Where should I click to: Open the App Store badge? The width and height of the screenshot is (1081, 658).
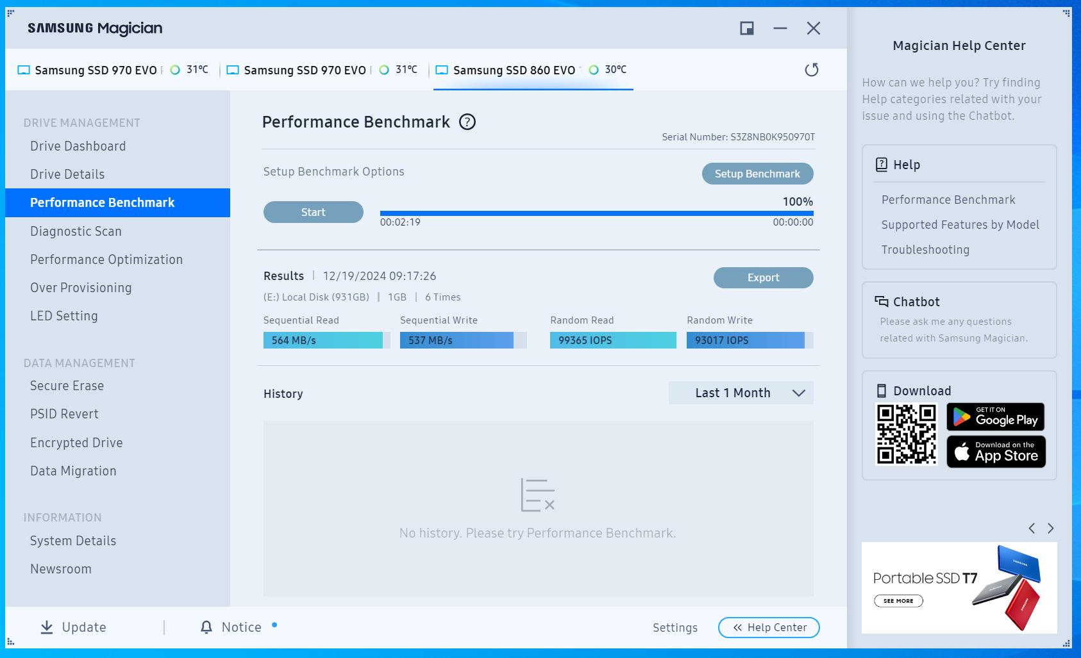996,452
